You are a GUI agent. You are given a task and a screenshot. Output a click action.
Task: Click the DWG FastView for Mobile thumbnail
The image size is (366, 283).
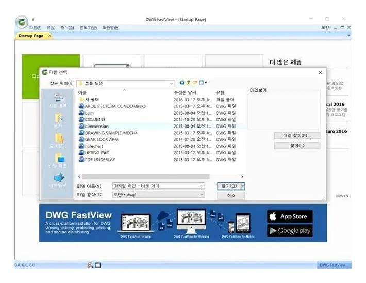pyautogui.click(x=239, y=224)
